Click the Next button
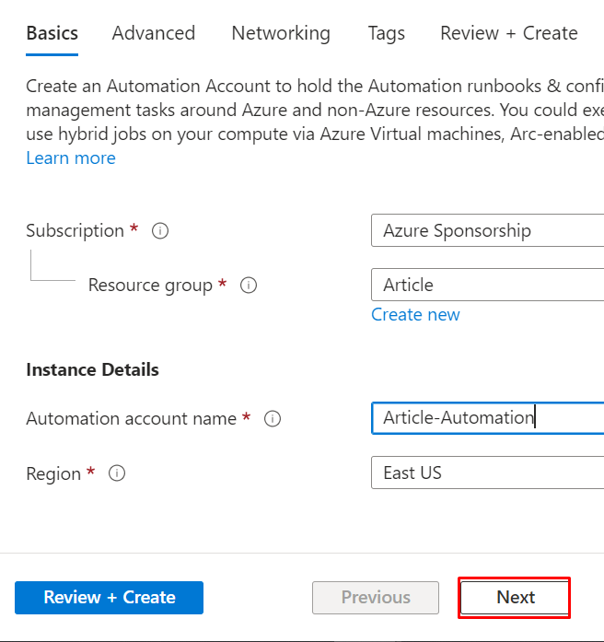Image resolution: width=604 pixels, height=642 pixels. pyautogui.click(x=515, y=598)
